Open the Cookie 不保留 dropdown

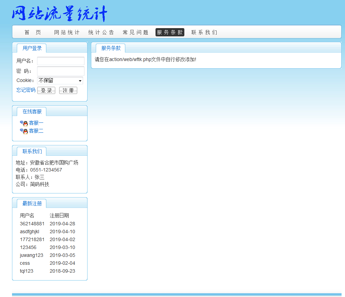(60, 81)
